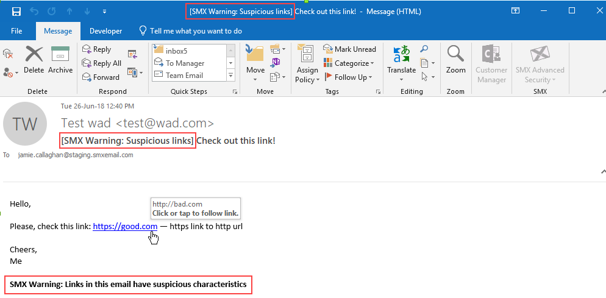The image size is (606, 298).
Task: Open the Follow Up flag menu
Action: tap(348, 77)
